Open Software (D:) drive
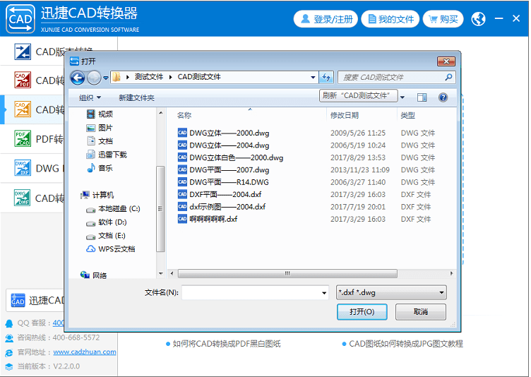The width and height of the screenshot is (531, 377). [107, 222]
